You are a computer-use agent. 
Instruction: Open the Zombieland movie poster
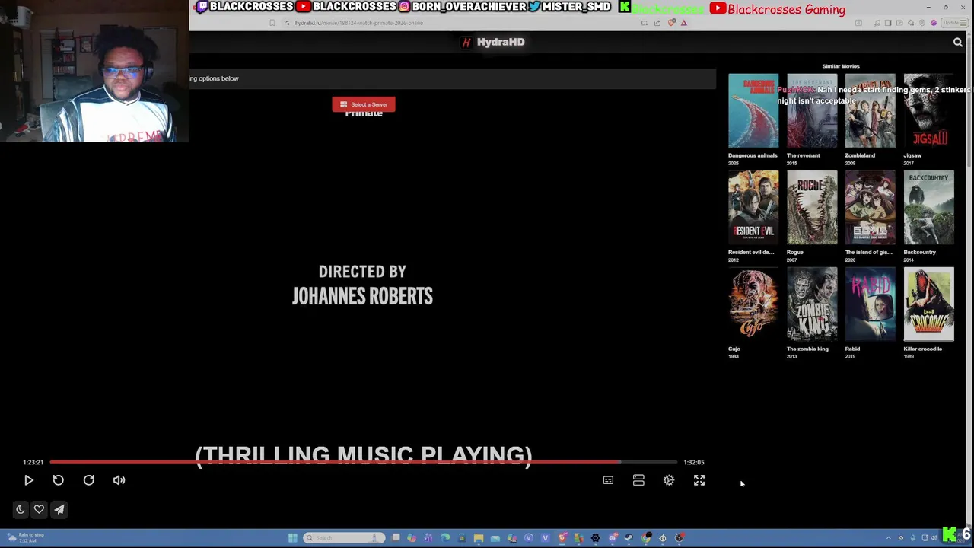[871, 111]
